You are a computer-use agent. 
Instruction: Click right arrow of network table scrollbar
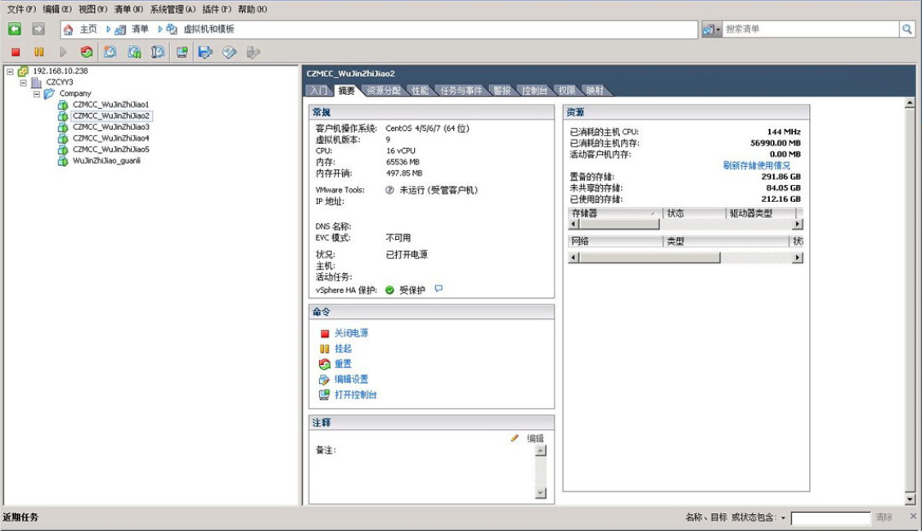point(798,258)
